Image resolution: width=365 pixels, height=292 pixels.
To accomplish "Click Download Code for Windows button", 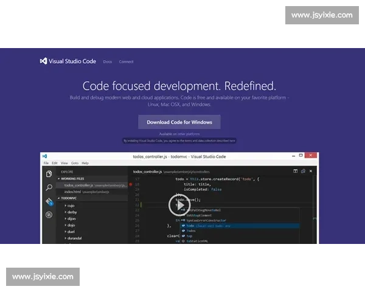I will (x=179, y=122).
